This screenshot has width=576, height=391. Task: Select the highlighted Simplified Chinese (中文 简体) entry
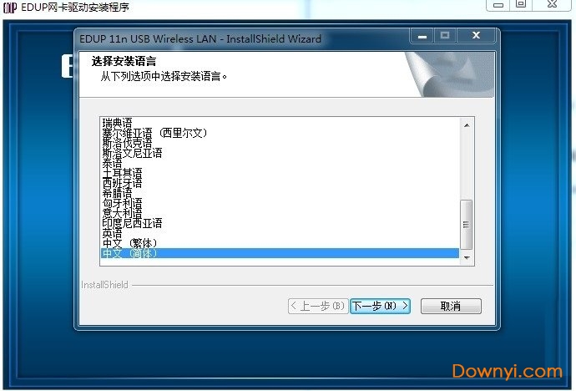(x=129, y=253)
